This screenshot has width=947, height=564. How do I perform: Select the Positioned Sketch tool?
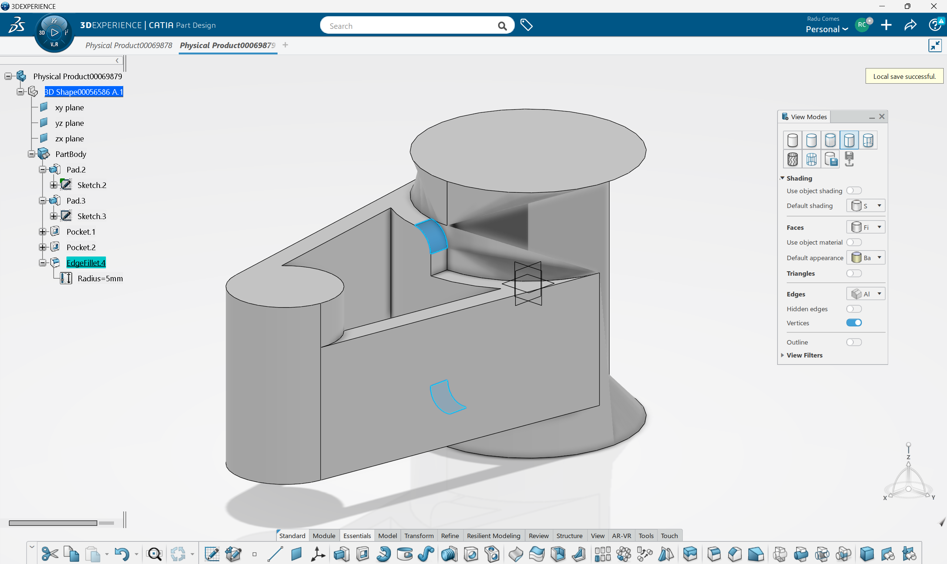pos(234,554)
